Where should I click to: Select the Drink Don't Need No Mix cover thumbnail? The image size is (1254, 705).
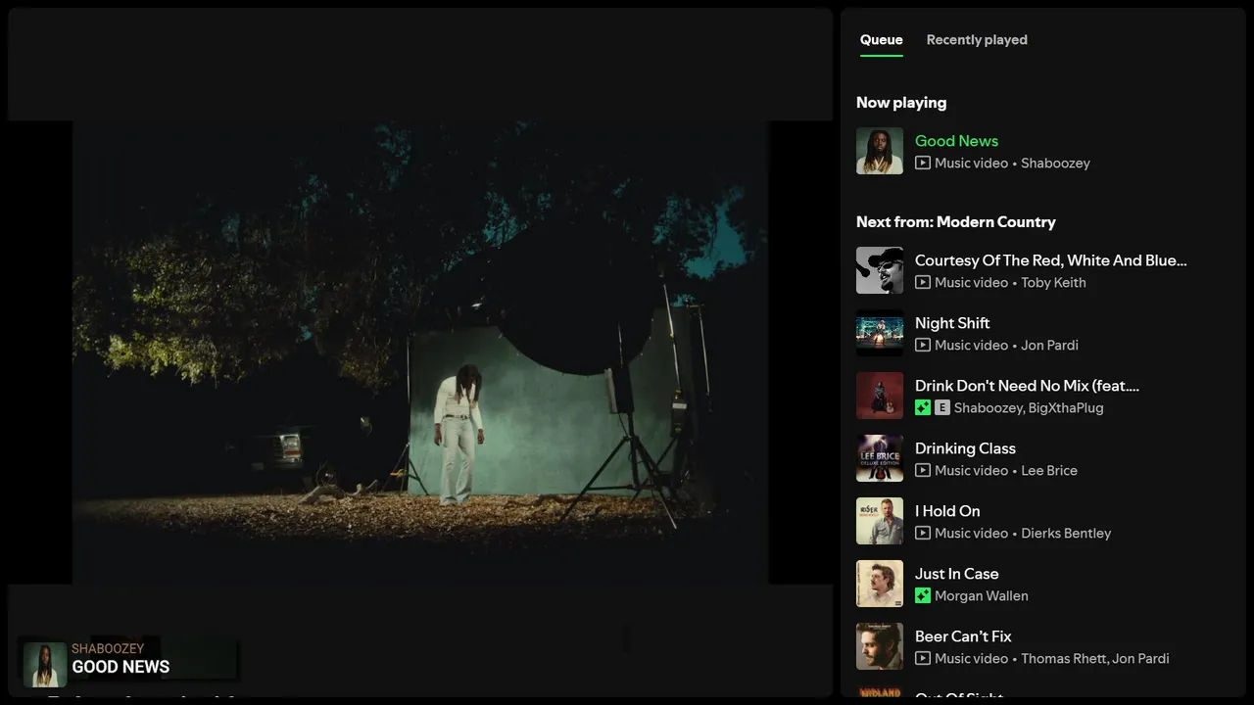pos(880,396)
